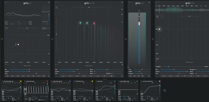
Task: Select the white circular cursor in grm time
Action: (x=159, y=29)
